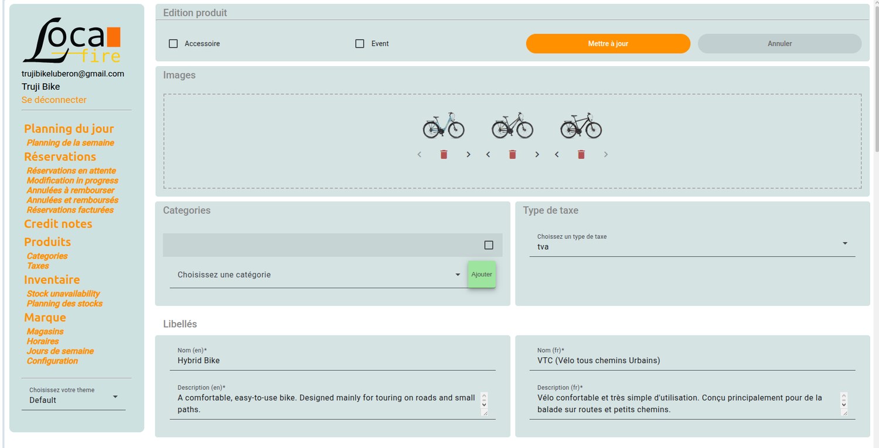Select the first bike thumbnail
Viewport: 879px width, 448px height.
[x=444, y=125]
